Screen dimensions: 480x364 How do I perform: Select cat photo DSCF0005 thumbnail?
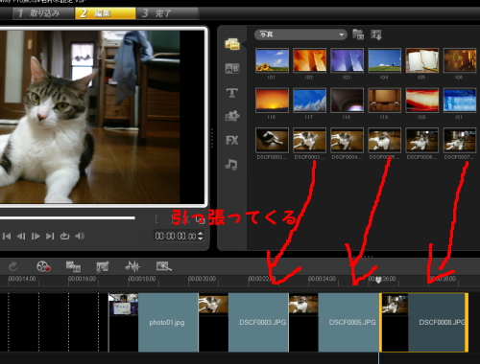click(384, 140)
